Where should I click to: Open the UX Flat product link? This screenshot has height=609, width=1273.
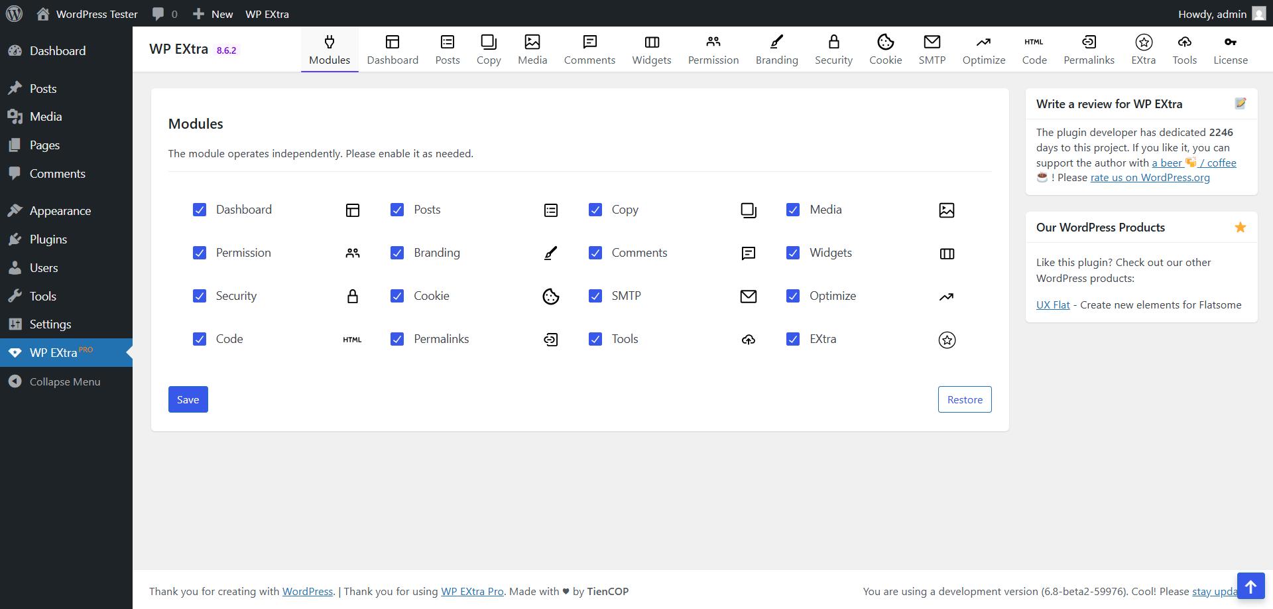click(x=1053, y=305)
